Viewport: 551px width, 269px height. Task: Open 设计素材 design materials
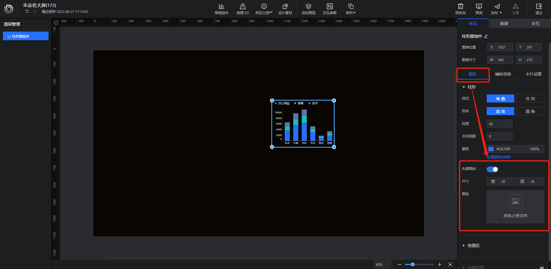pyautogui.click(x=285, y=9)
